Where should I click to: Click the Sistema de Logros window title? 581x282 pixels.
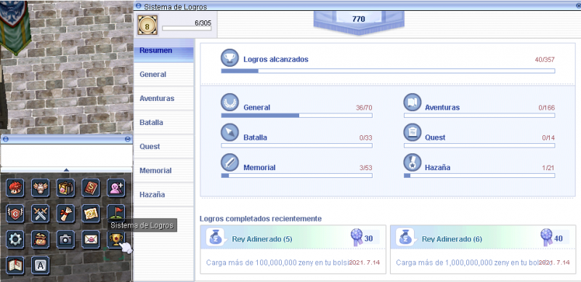[x=175, y=7]
